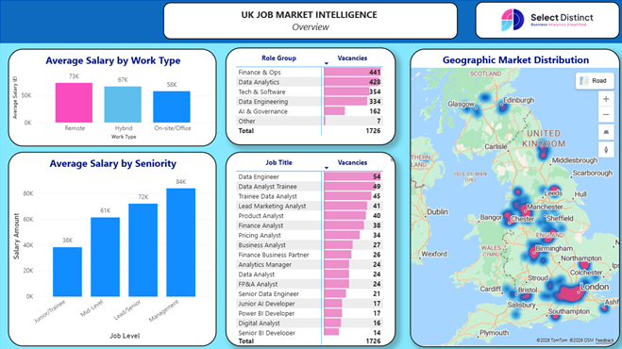Click the London heatmap hotspot
Screen dimensions: 622x349
568,294
